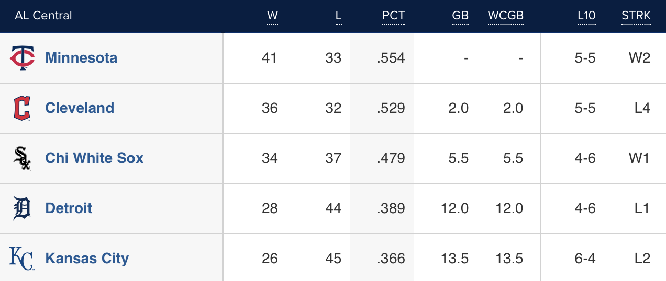Click the L10 column header
666x281 pixels.
pos(586,16)
